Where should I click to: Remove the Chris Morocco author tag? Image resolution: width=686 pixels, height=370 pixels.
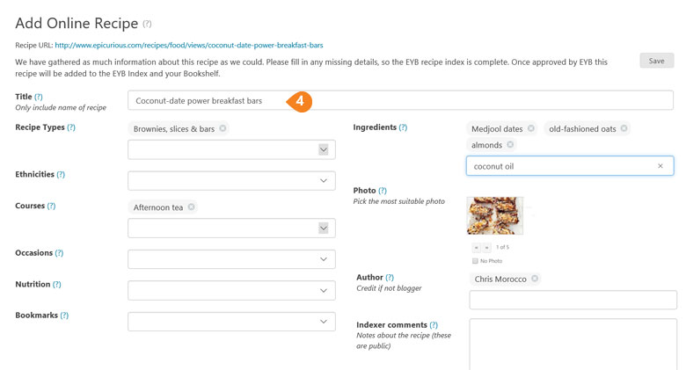pos(535,278)
